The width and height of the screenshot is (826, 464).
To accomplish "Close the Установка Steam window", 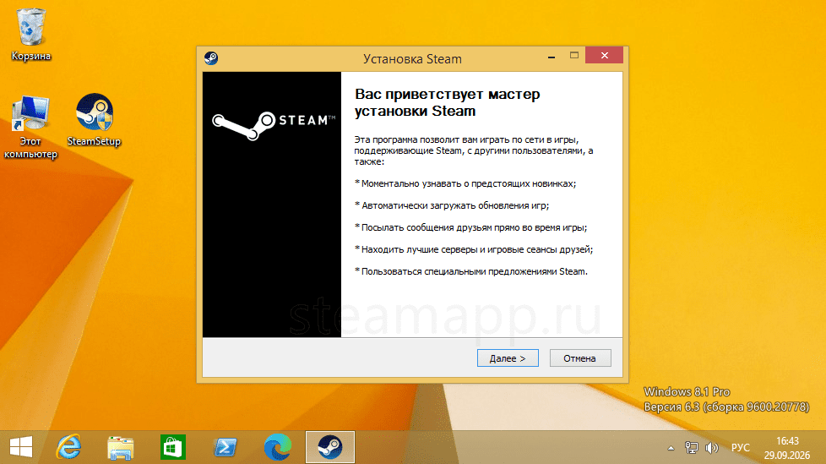I will (604, 55).
